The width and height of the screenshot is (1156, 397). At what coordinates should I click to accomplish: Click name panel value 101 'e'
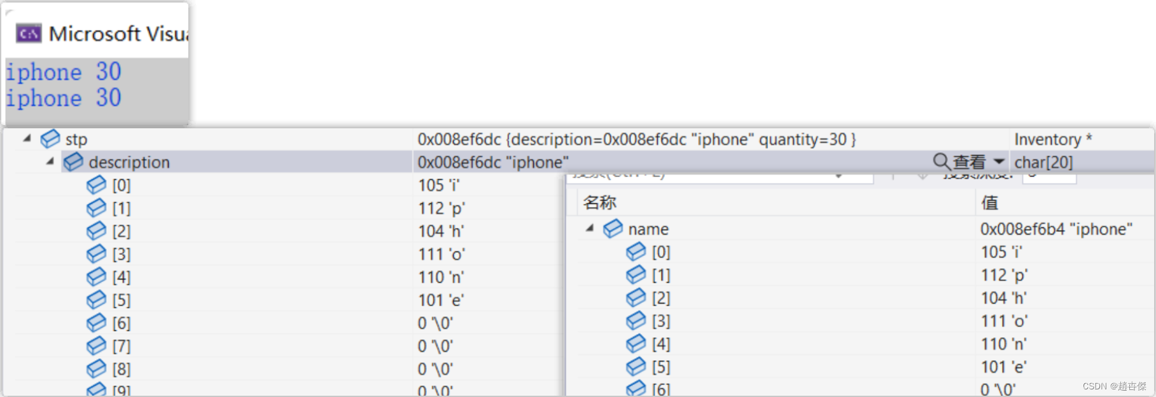pyautogui.click(x=1003, y=367)
